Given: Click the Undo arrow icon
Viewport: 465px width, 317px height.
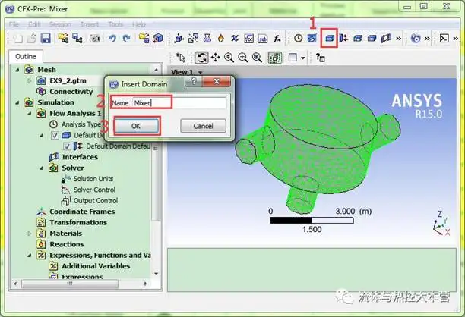Looking at the screenshot, I should coord(112,39).
